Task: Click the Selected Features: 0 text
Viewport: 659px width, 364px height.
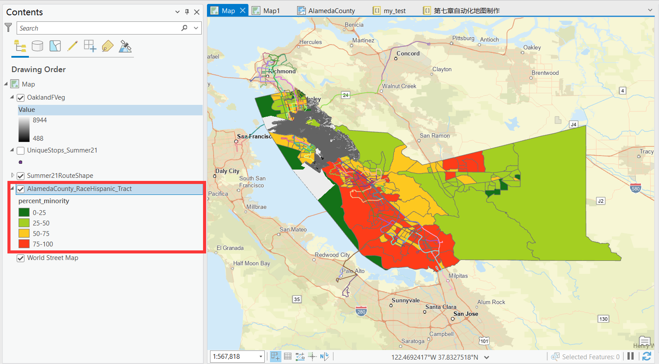Action: click(591, 357)
